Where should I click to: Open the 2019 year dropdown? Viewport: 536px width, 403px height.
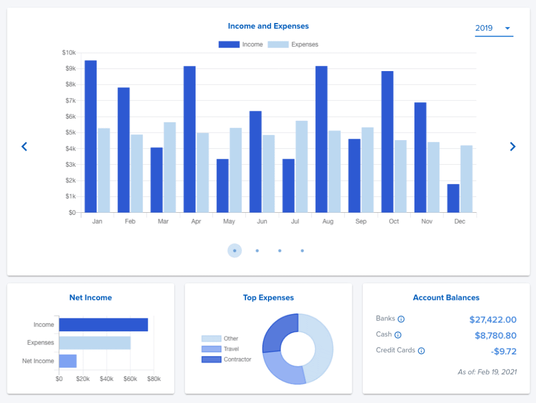(x=484, y=28)
